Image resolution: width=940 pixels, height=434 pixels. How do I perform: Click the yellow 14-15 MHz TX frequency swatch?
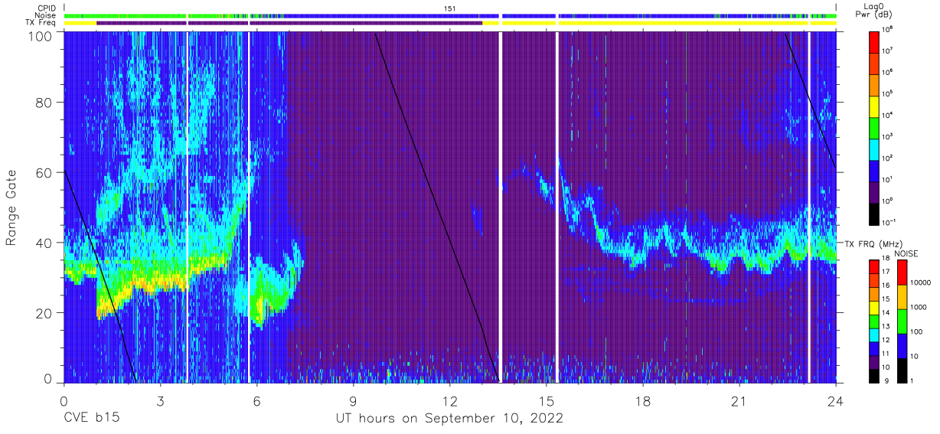874,307
